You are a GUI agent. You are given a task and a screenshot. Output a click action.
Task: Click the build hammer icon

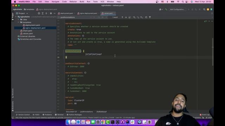coord(166,9)
